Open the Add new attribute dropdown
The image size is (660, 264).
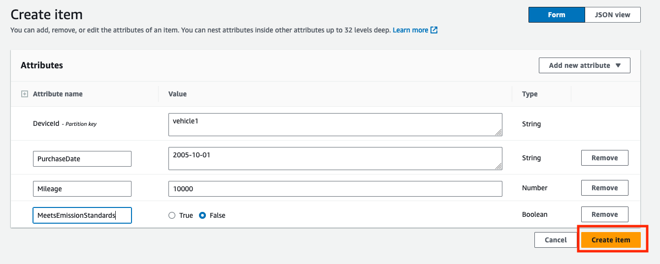[579, 65]
